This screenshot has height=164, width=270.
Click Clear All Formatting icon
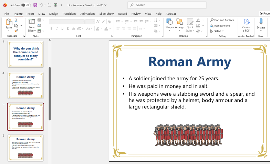tap(110, 22)
